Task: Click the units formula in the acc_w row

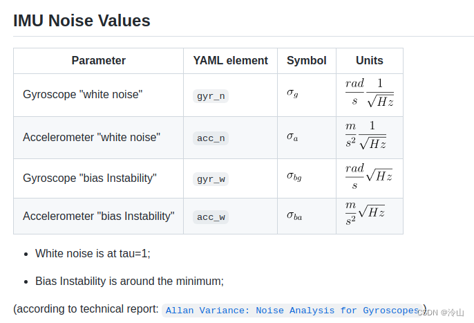Action: pos(365,214)
